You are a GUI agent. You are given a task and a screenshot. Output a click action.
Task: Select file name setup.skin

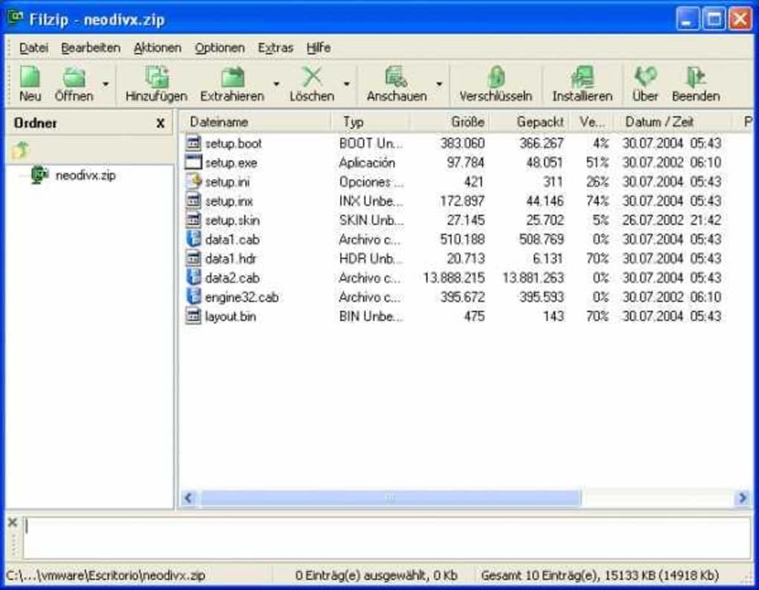[x=232, y=221]
